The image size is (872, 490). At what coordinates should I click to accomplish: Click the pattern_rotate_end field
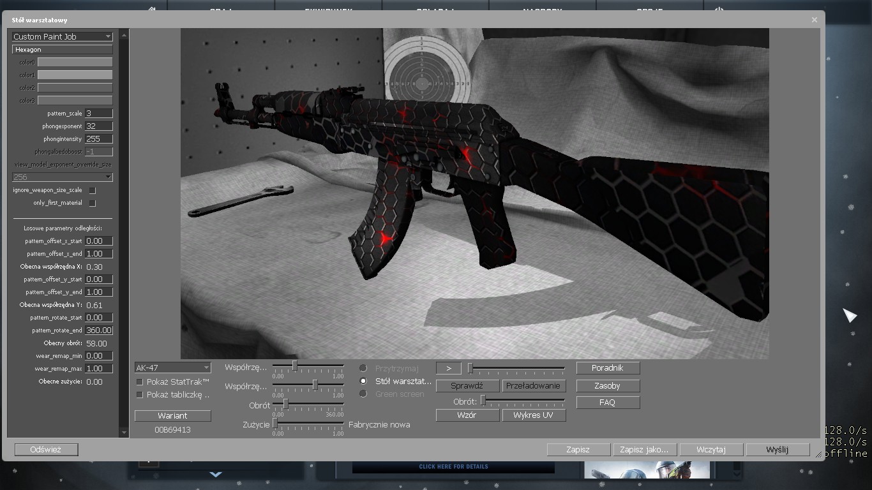point(99,330)
